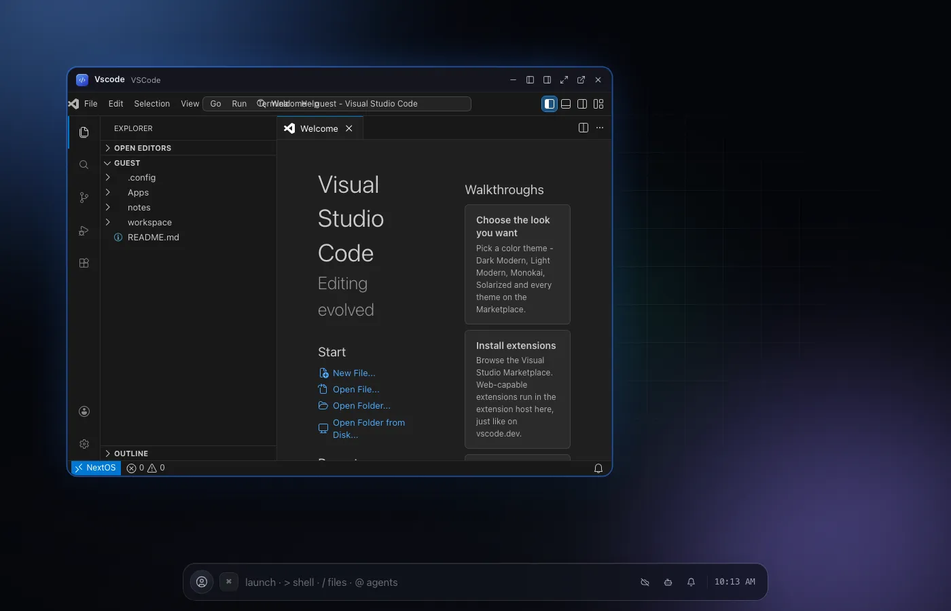The width and height of the screenshot is (951, 611).
Task: Open the Go menu
Action: coord(215,104)
